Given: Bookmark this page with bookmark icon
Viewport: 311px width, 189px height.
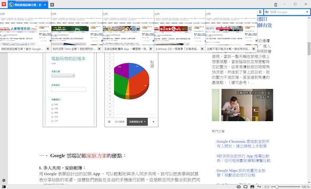Looking at the screenshot, I should (x=260, y=12).
